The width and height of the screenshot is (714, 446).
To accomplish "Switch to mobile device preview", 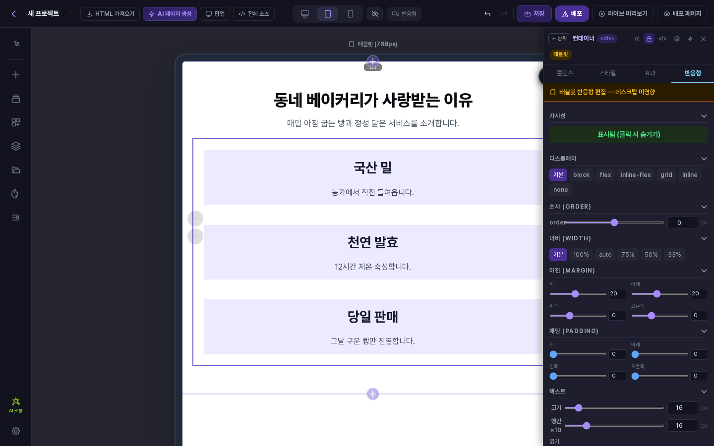I will pos(351,14).
